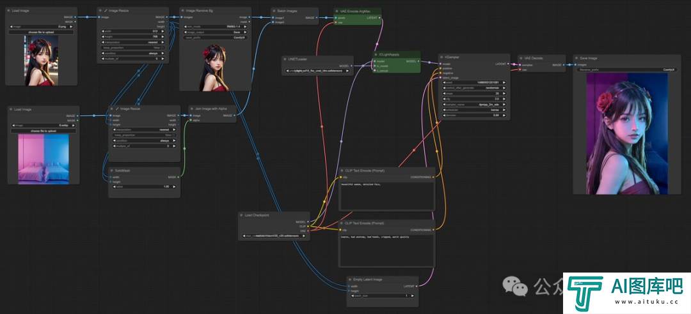Collapse the Batch Images node via title dot
Screen dimensions: 691x314
(x=274, y=10)
